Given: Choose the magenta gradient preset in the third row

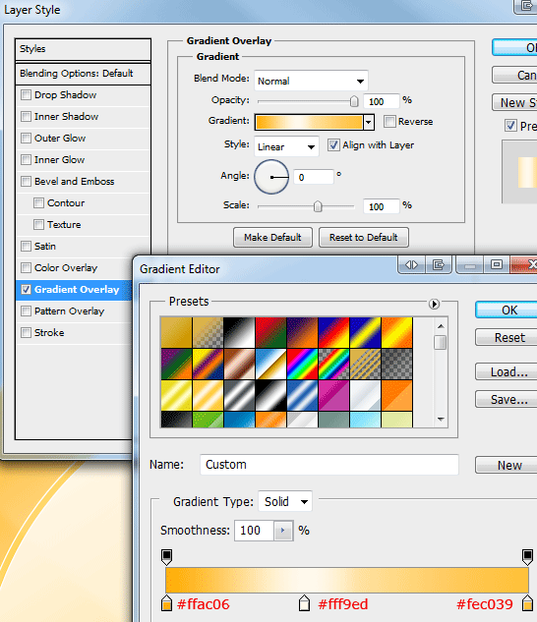Looking at the screenshot, I should point(333,395).
